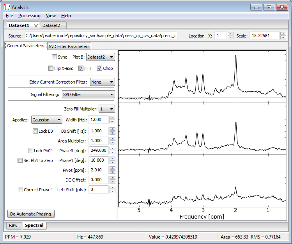The width and height of the screenshot is (292, 244).
Task: Decrease Left Shift [pts] with down arrow
Action: point(112,191)
